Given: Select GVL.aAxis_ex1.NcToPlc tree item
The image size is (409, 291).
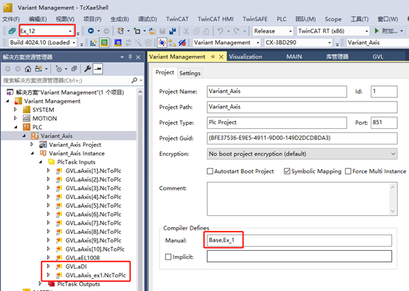Looking at the screenshot, I should point(95,275).
